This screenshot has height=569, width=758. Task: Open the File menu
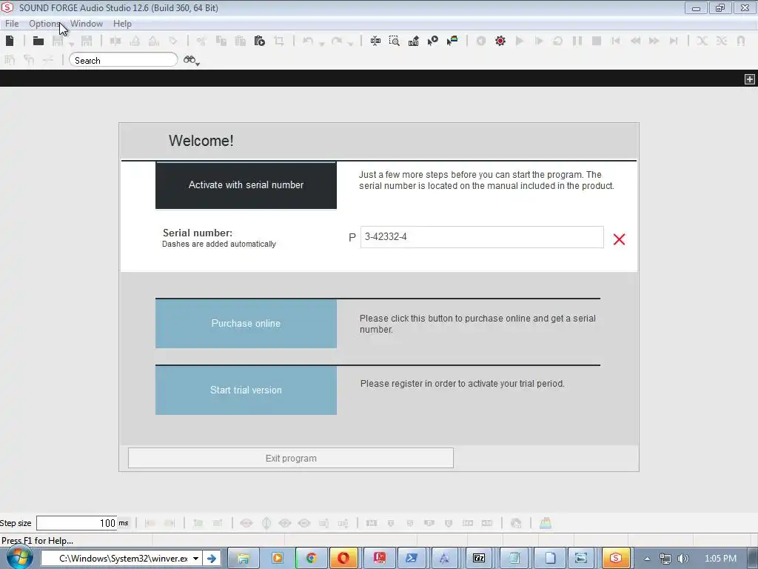(12, 24)
